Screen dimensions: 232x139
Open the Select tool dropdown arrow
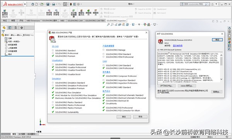point(68,4)
